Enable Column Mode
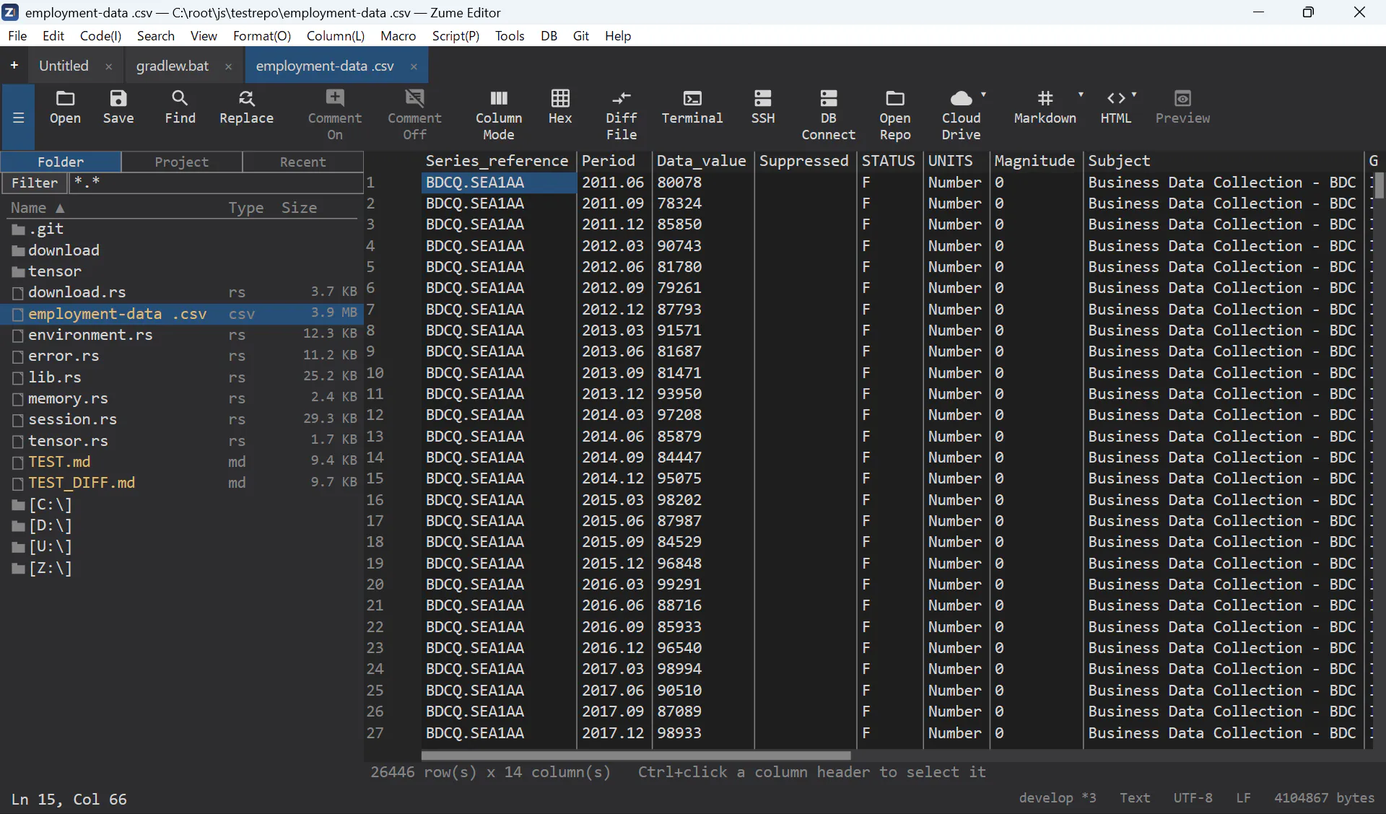This screenshot has height=814, width=1386. click(498, 115)
